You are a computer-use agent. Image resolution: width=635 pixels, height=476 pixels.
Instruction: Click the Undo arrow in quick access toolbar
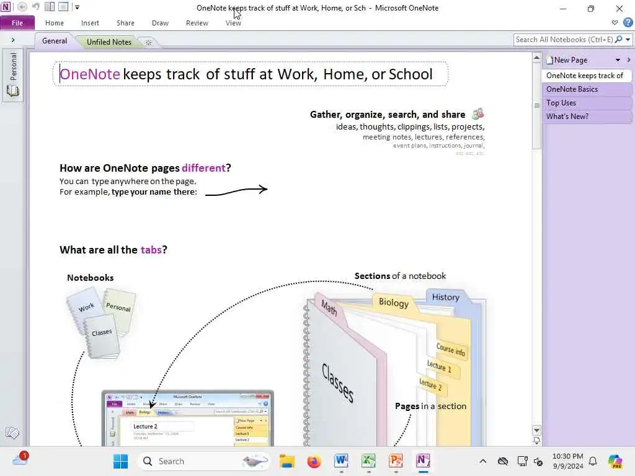coord(35,7)
